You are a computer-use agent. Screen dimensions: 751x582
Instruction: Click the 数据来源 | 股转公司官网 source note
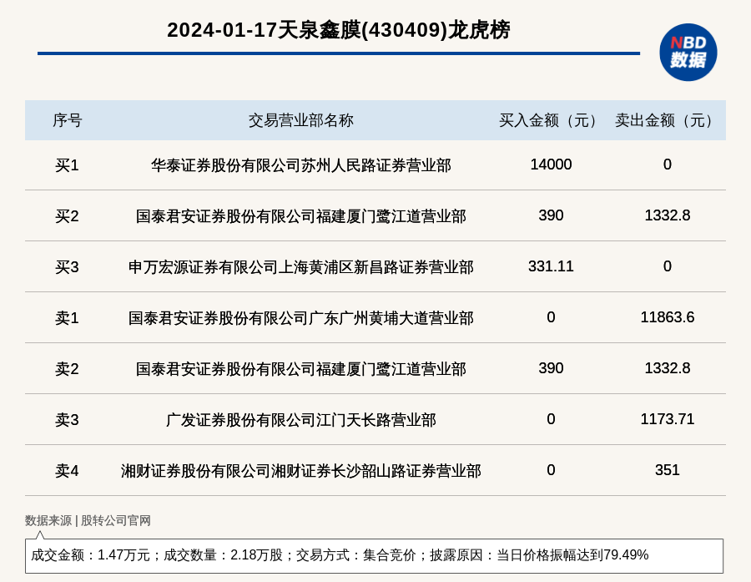[x=88, y=520]
